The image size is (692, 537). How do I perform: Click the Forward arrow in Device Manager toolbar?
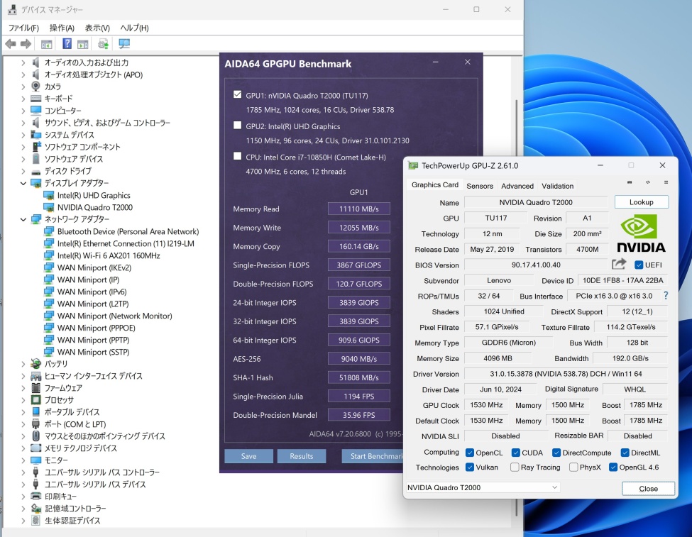coord(26,44)
